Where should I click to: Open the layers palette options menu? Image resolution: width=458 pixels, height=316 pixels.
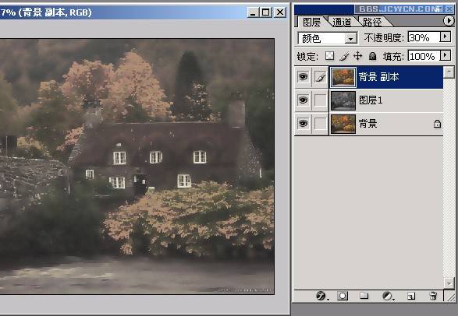point(449,21)
